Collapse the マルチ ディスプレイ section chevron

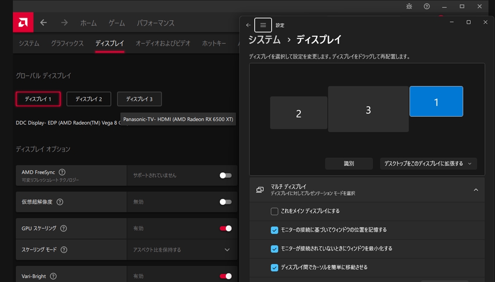[x=476, y=190]
